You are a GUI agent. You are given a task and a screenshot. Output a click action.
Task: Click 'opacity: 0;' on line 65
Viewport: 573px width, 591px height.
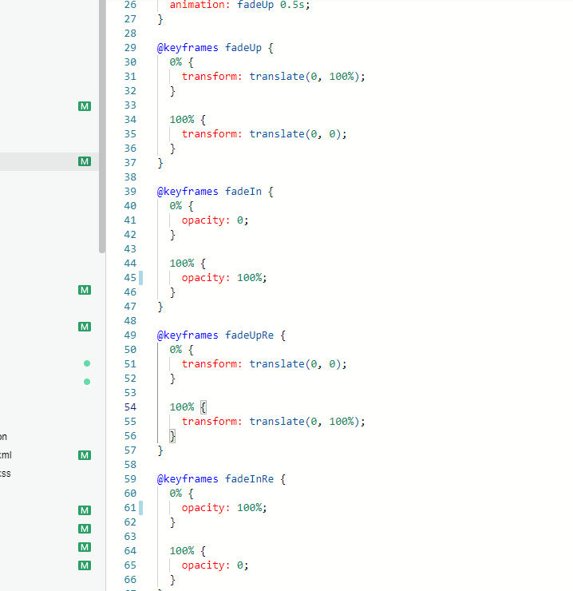point(215,565)
